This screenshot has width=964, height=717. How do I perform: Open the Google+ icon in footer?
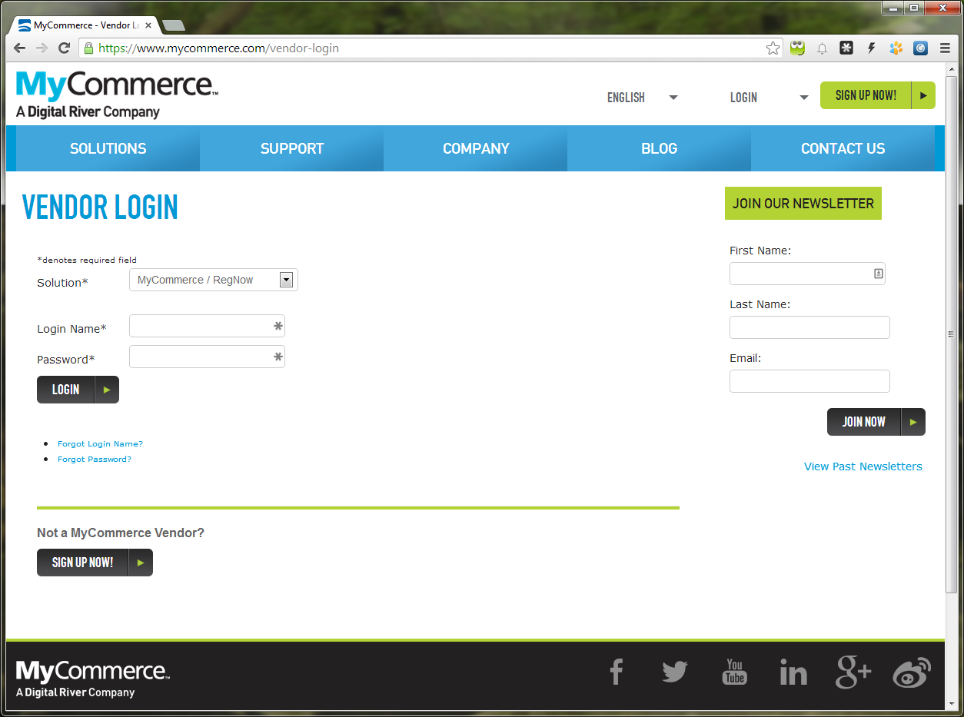click(853, 672)
